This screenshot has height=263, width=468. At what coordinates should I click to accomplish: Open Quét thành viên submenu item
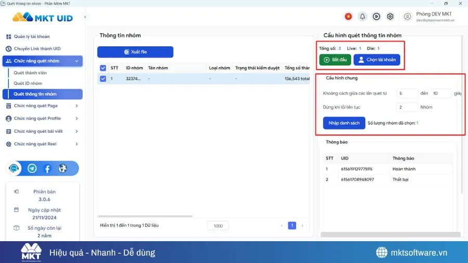[x=30, y=73]
